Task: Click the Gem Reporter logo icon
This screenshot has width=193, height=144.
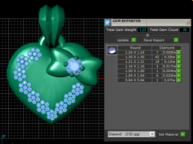Action: (107, 22)
